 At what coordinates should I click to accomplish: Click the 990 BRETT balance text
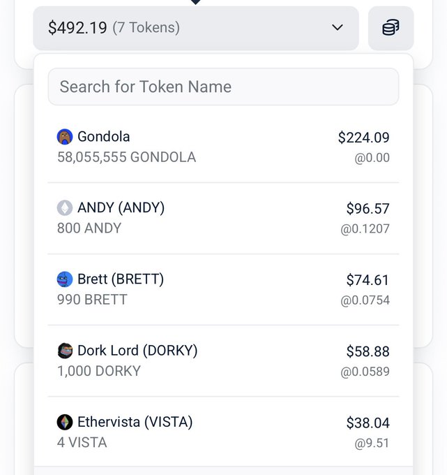(92, 300)
